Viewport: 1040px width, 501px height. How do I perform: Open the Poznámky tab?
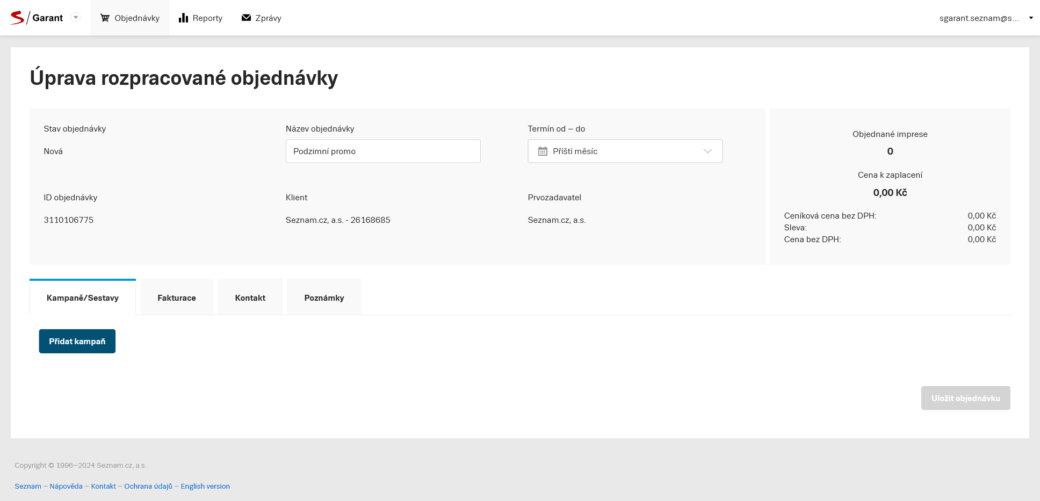click(324, 297)
